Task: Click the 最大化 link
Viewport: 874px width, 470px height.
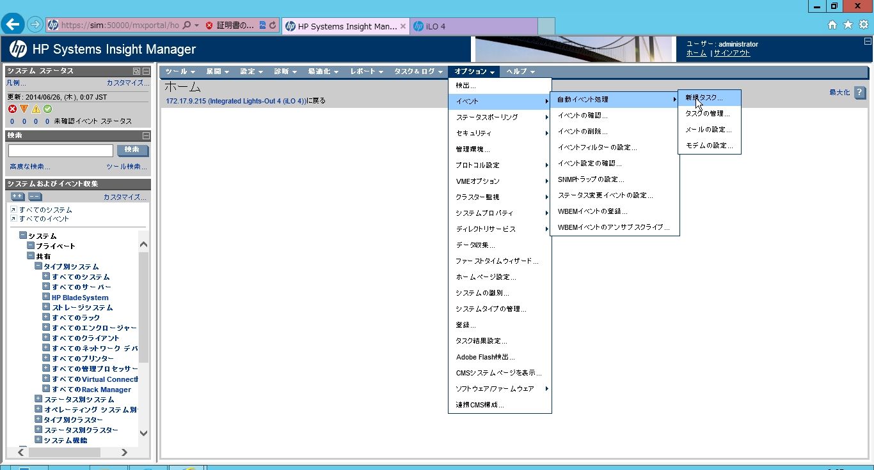Action: [x=839, y=93]
